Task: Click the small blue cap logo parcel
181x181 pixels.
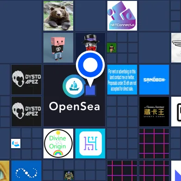Action: [x=16, y=144]
